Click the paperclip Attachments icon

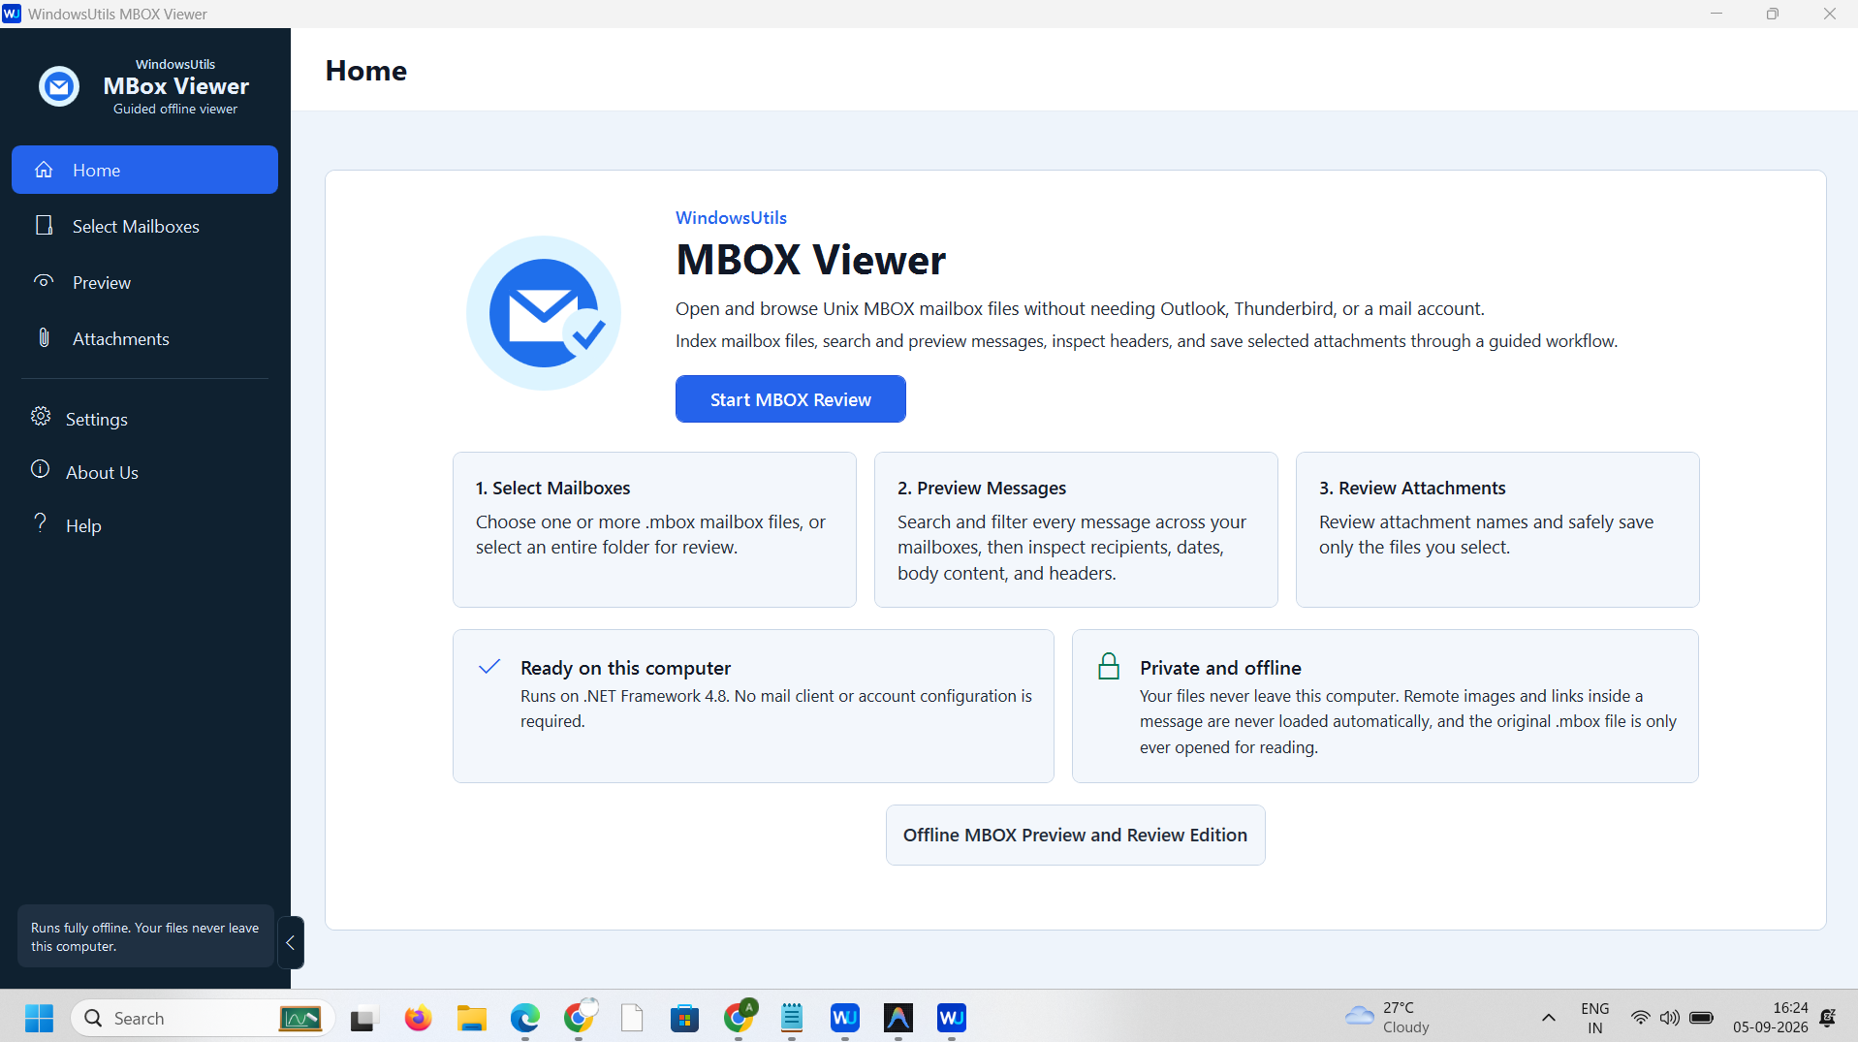[x=44, y=337]
